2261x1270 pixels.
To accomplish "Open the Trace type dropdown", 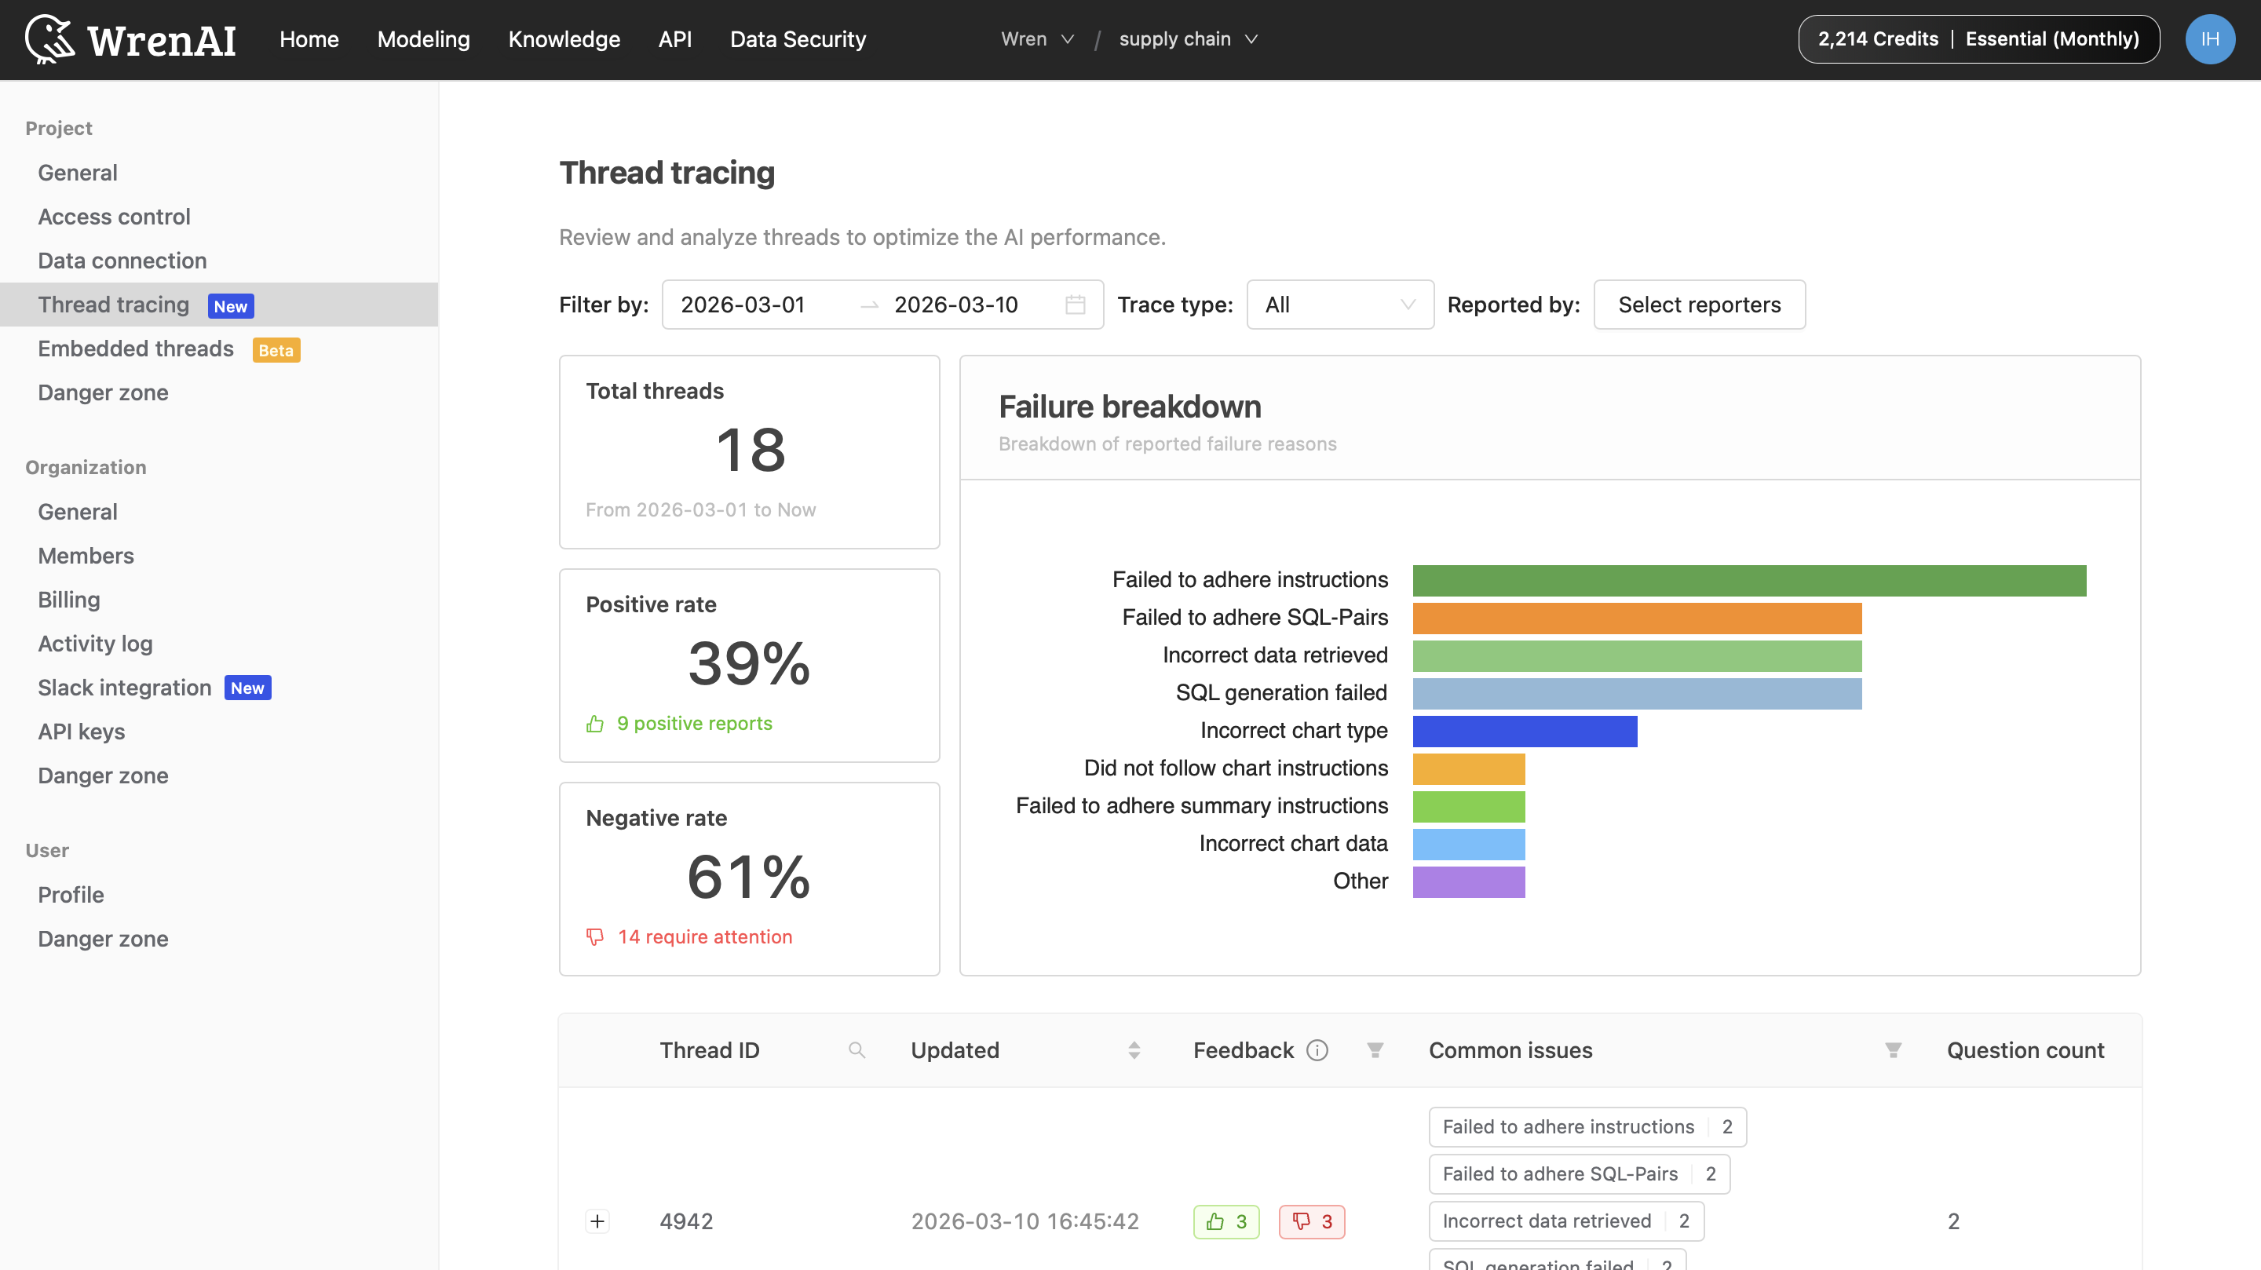I will pos(1340,305).
